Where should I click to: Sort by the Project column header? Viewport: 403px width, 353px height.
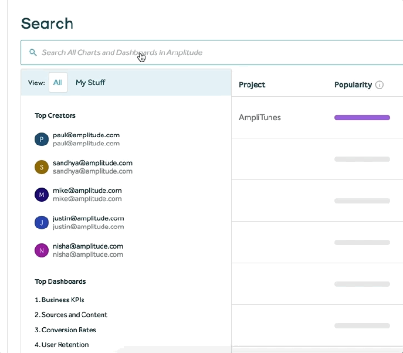(252, 85)
